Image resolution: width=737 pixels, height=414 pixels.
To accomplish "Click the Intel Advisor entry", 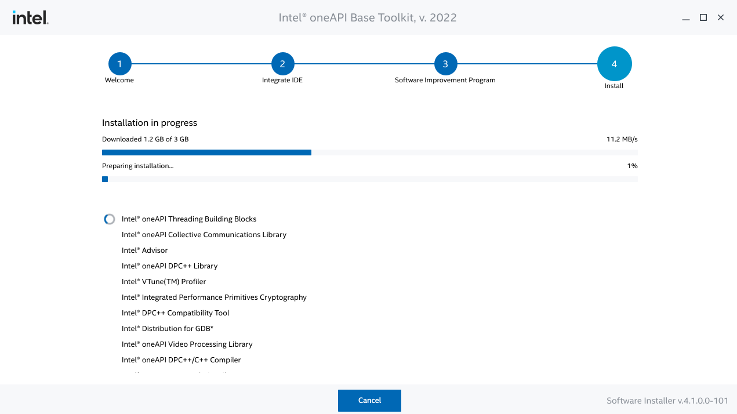I will (145, 250).
